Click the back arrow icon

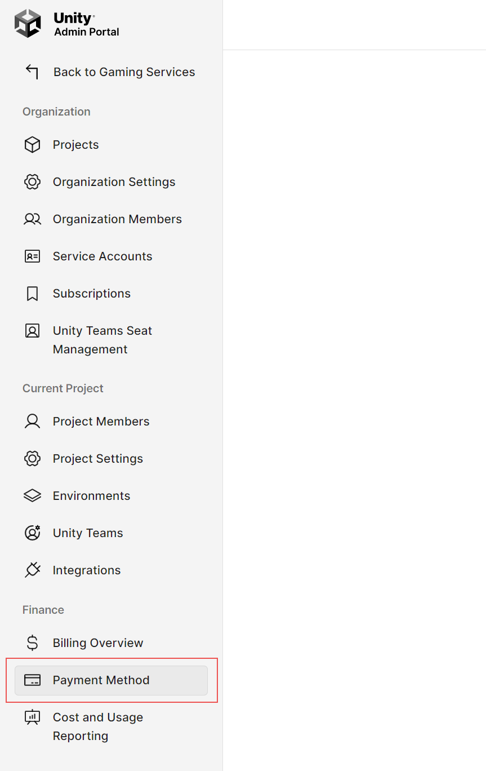32,72
